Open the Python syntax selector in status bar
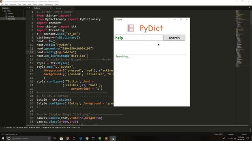 tap(244, 134)
